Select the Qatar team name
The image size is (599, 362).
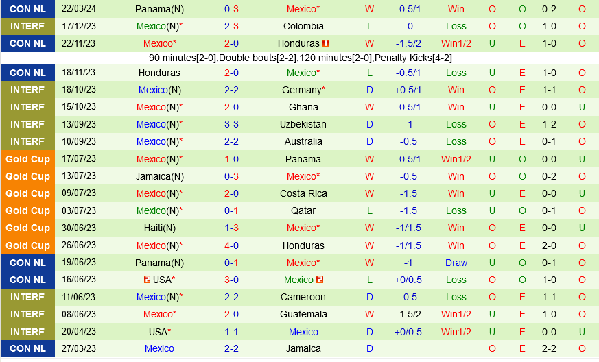[x=303, y=210]
